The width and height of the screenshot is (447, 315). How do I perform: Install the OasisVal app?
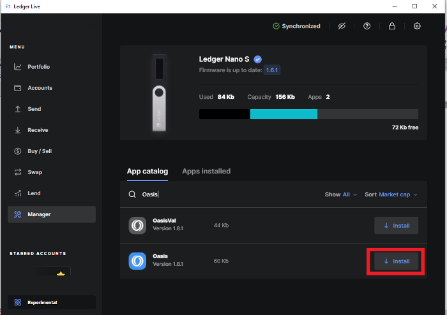point(397,226)
